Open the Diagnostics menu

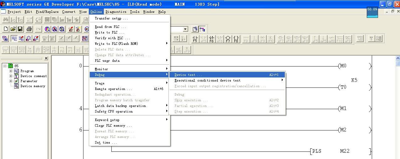(116, 12)
